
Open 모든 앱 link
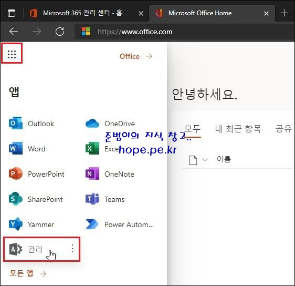tap(28, 273)
